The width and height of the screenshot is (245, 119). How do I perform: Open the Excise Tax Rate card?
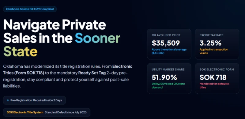click(217, 44)
